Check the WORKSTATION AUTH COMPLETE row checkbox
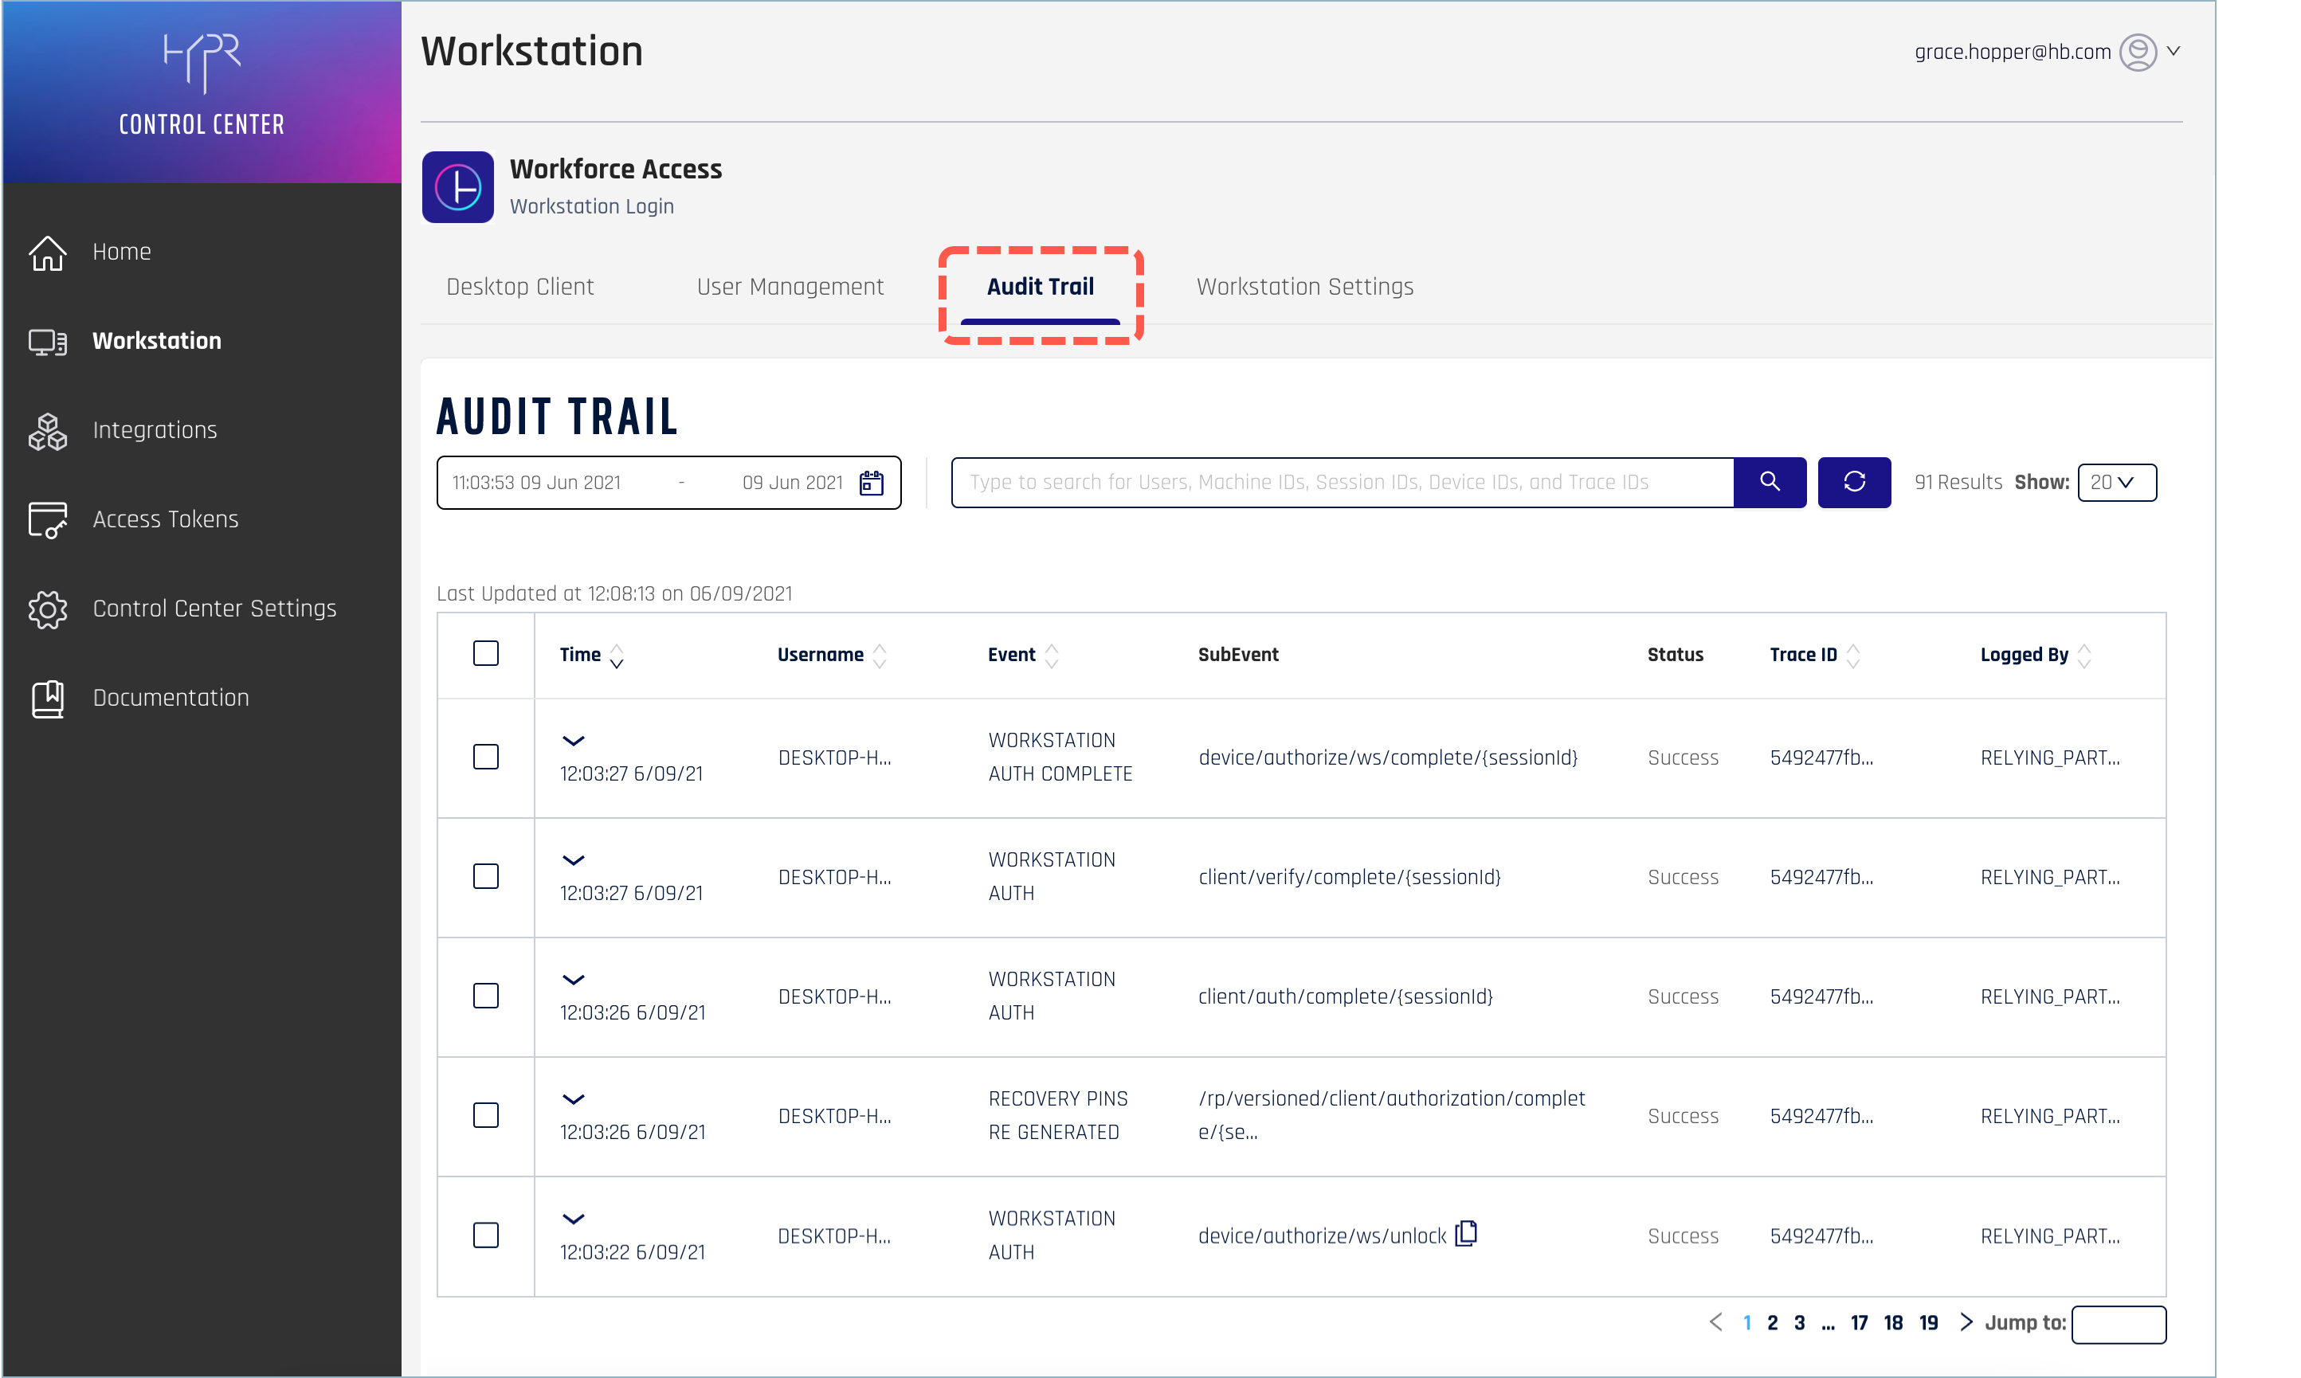 (x=486, y=757)
